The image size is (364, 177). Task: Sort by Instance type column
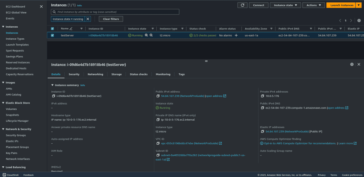tap(182, 29)
